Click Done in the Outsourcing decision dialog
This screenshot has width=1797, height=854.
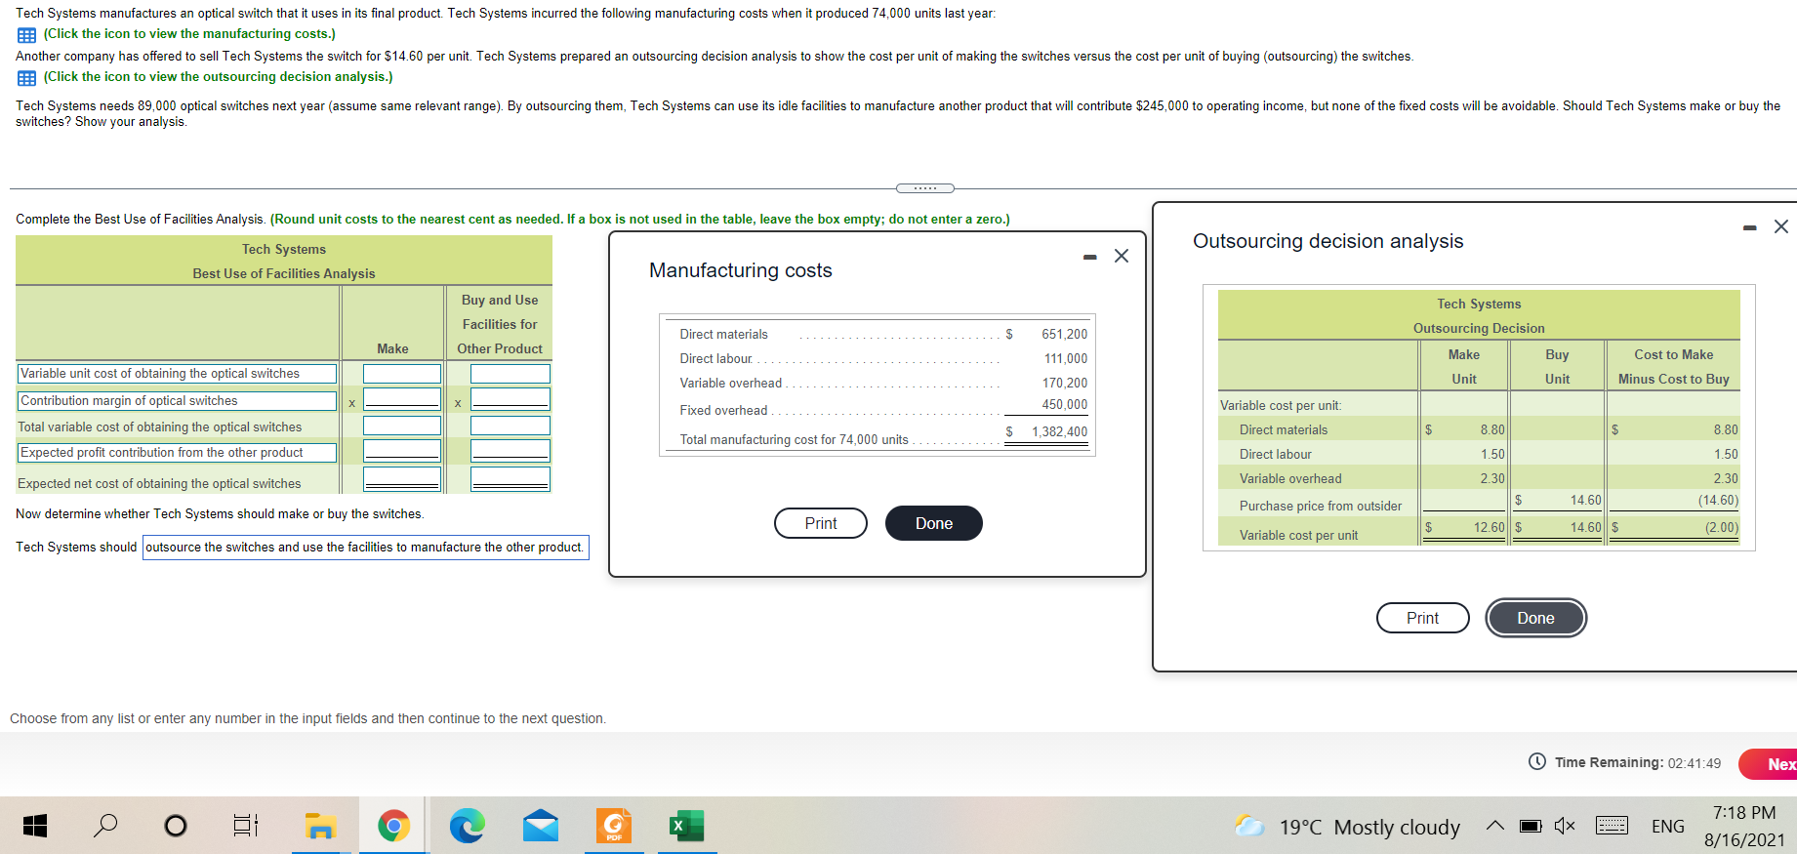[1536, 618]
